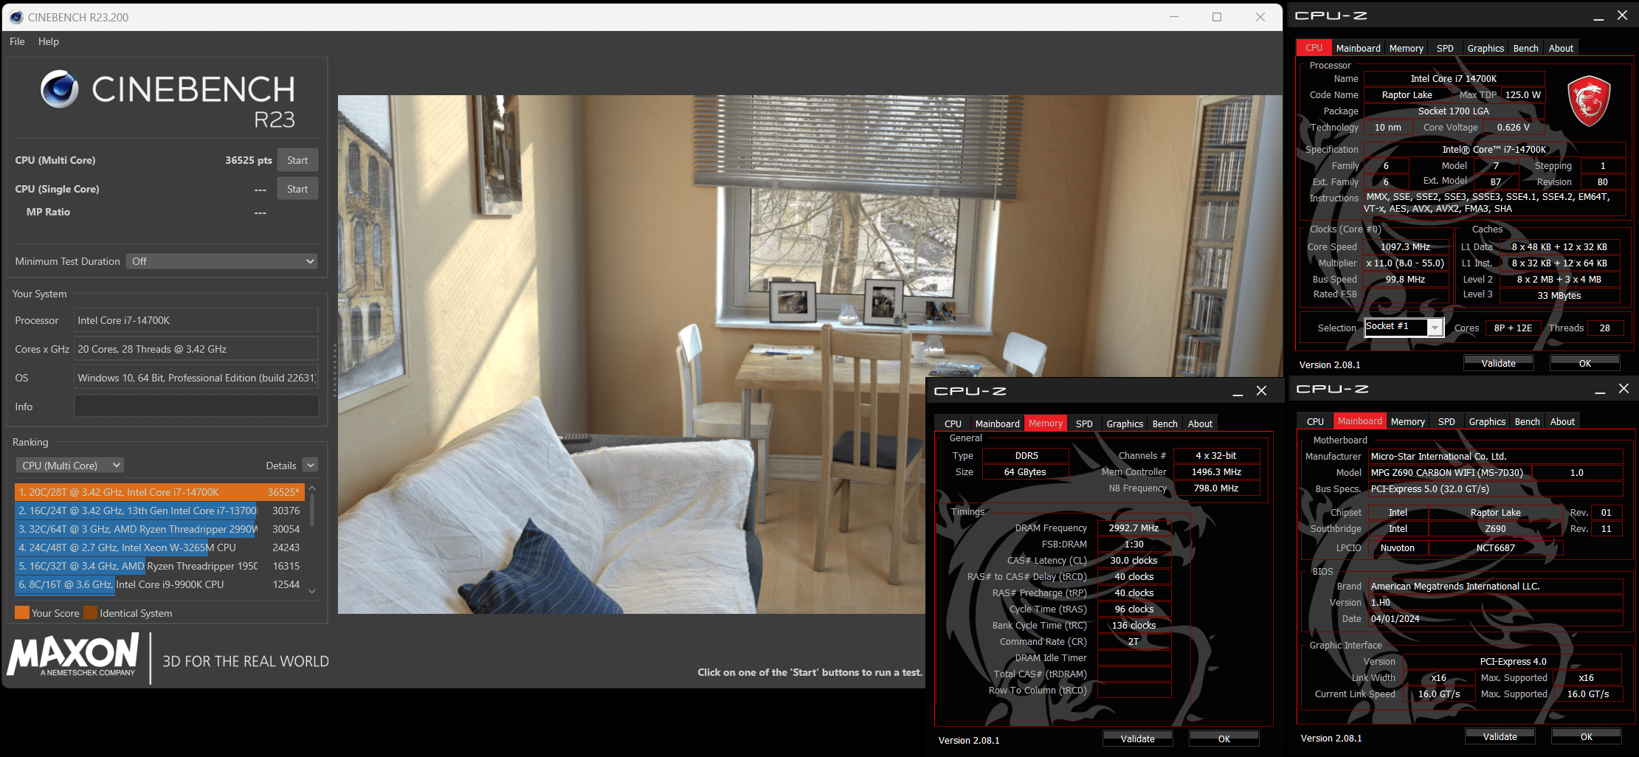Open the CPU (Multi Core) ranking dropdown
Screen dimensions: 1639x757
[x=69, y=466]
